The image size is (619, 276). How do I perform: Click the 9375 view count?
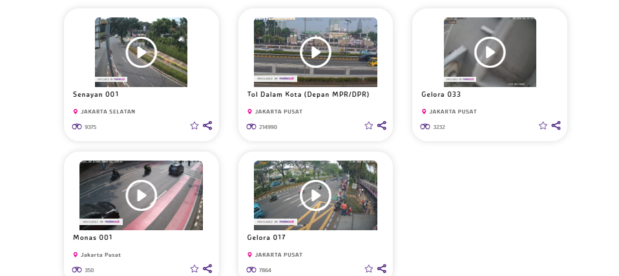90,127
